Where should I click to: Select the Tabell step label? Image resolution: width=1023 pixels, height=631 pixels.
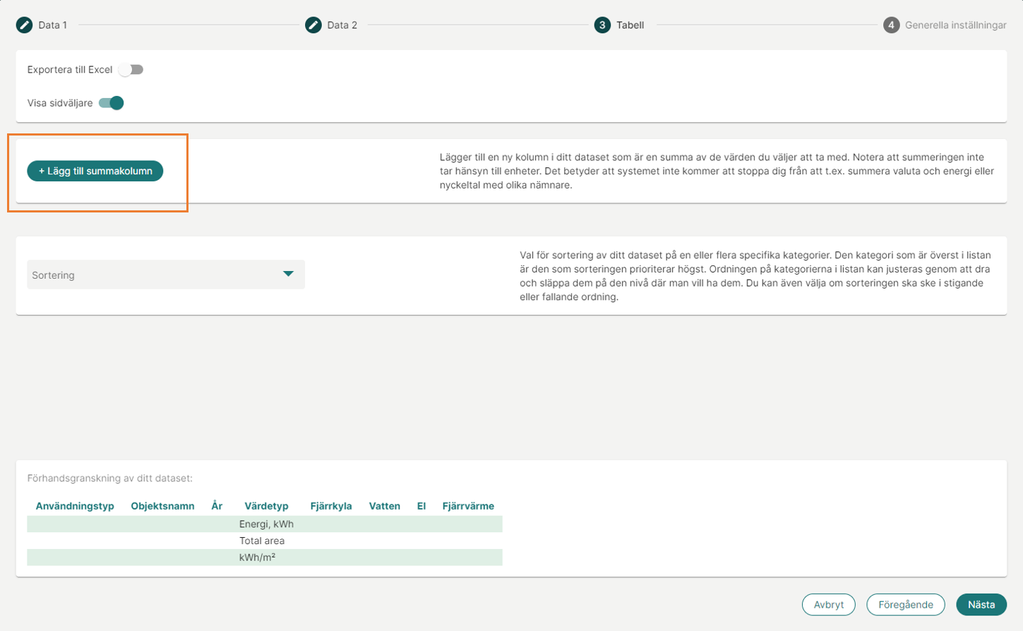tap(630, 25)
